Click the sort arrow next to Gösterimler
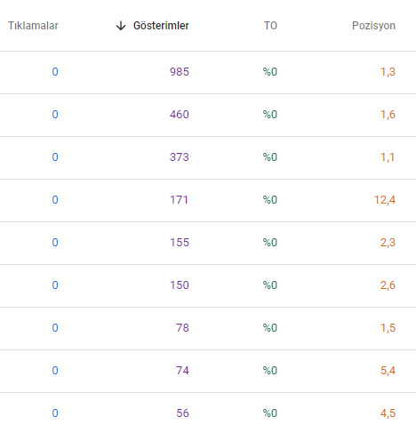The image size is (416, 433). coord(121,26)
